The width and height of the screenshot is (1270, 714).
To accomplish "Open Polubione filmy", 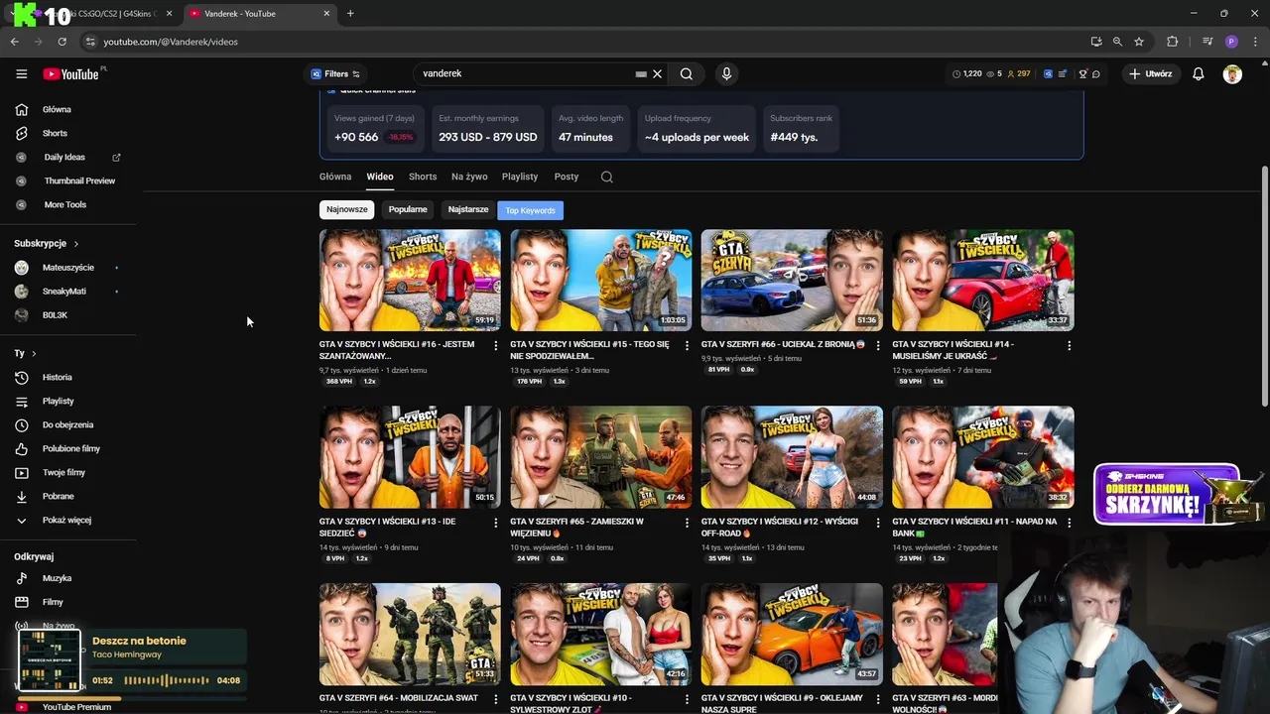I will [x=69, y=448].
